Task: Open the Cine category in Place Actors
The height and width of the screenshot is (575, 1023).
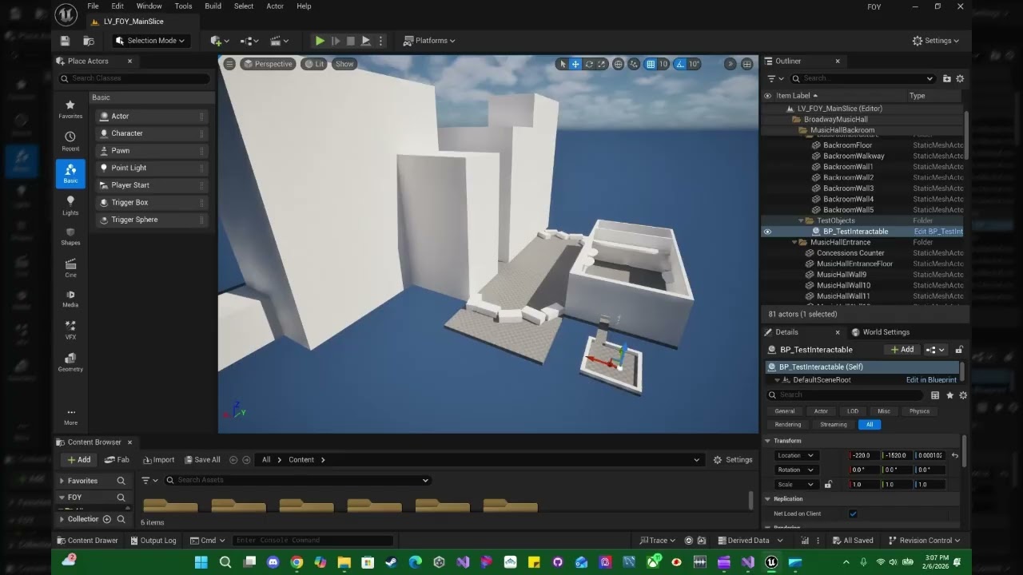Action: tap(70, 268)
